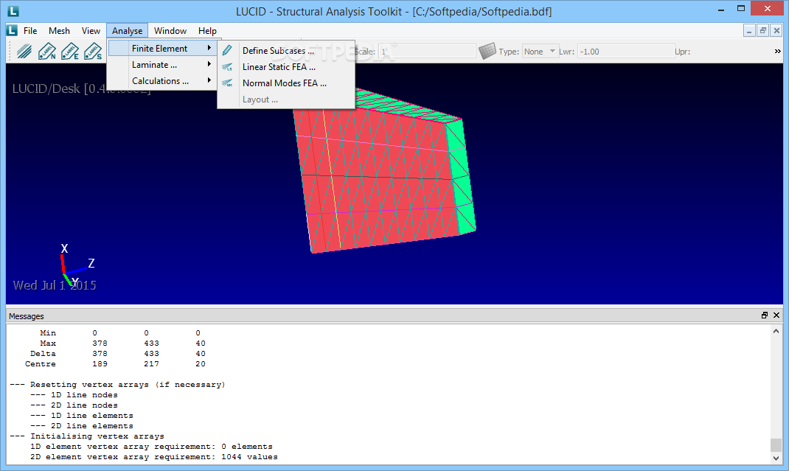789x471 pixels.
Task: Click the grey mesh grid toolbar icon
Action: click(x=487, y=51)
